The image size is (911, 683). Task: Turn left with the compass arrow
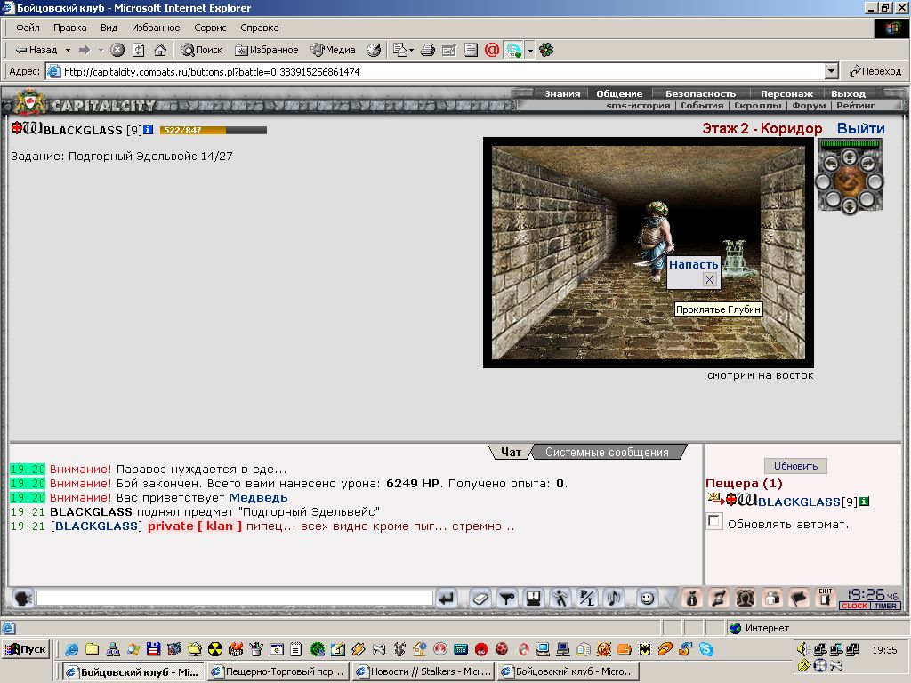click(x=831, y=164)
